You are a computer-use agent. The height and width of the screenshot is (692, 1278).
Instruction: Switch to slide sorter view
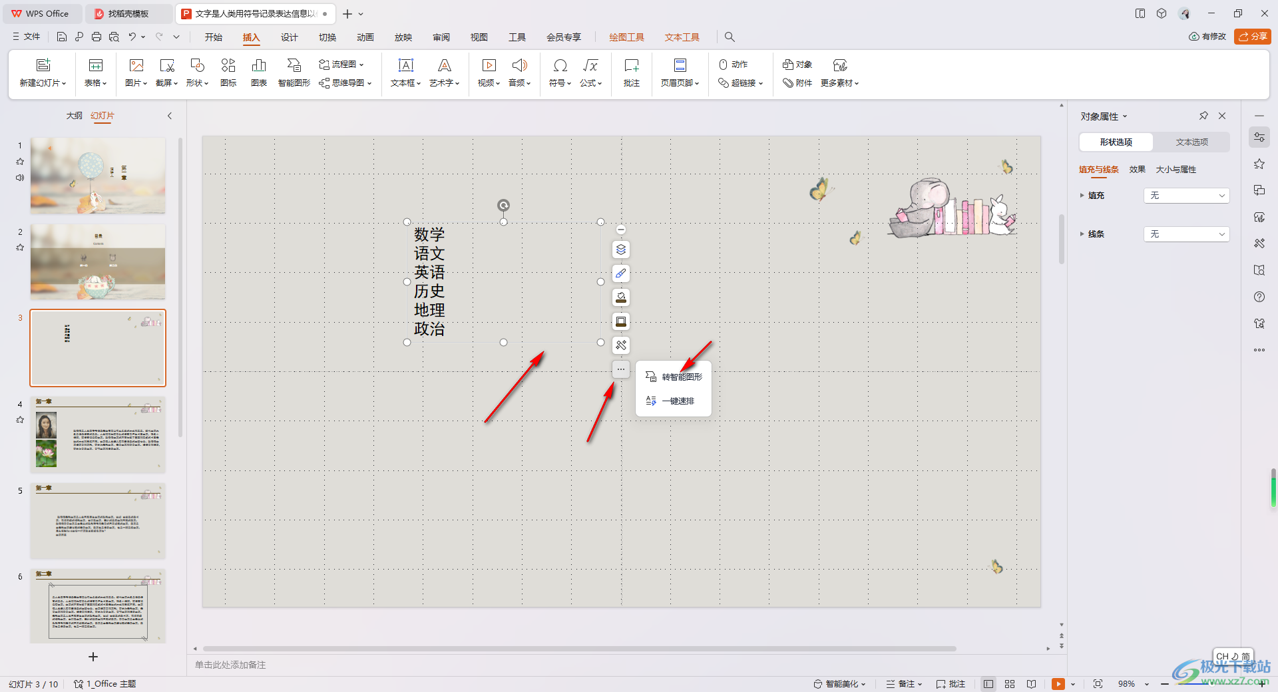(1010, 684)
